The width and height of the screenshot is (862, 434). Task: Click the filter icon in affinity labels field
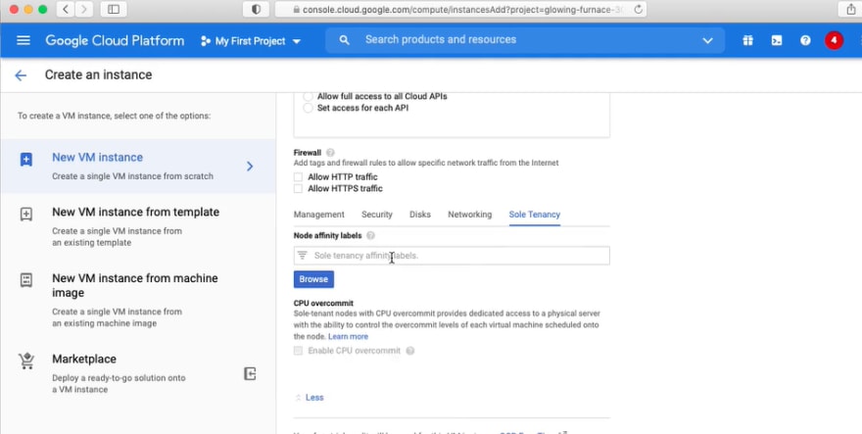pos(302,256)
